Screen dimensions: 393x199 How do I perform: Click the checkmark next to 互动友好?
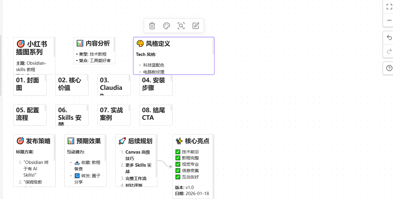(178, 177)
